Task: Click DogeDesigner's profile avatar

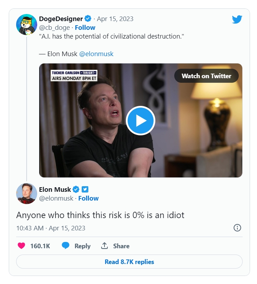Action: (27, 25)
